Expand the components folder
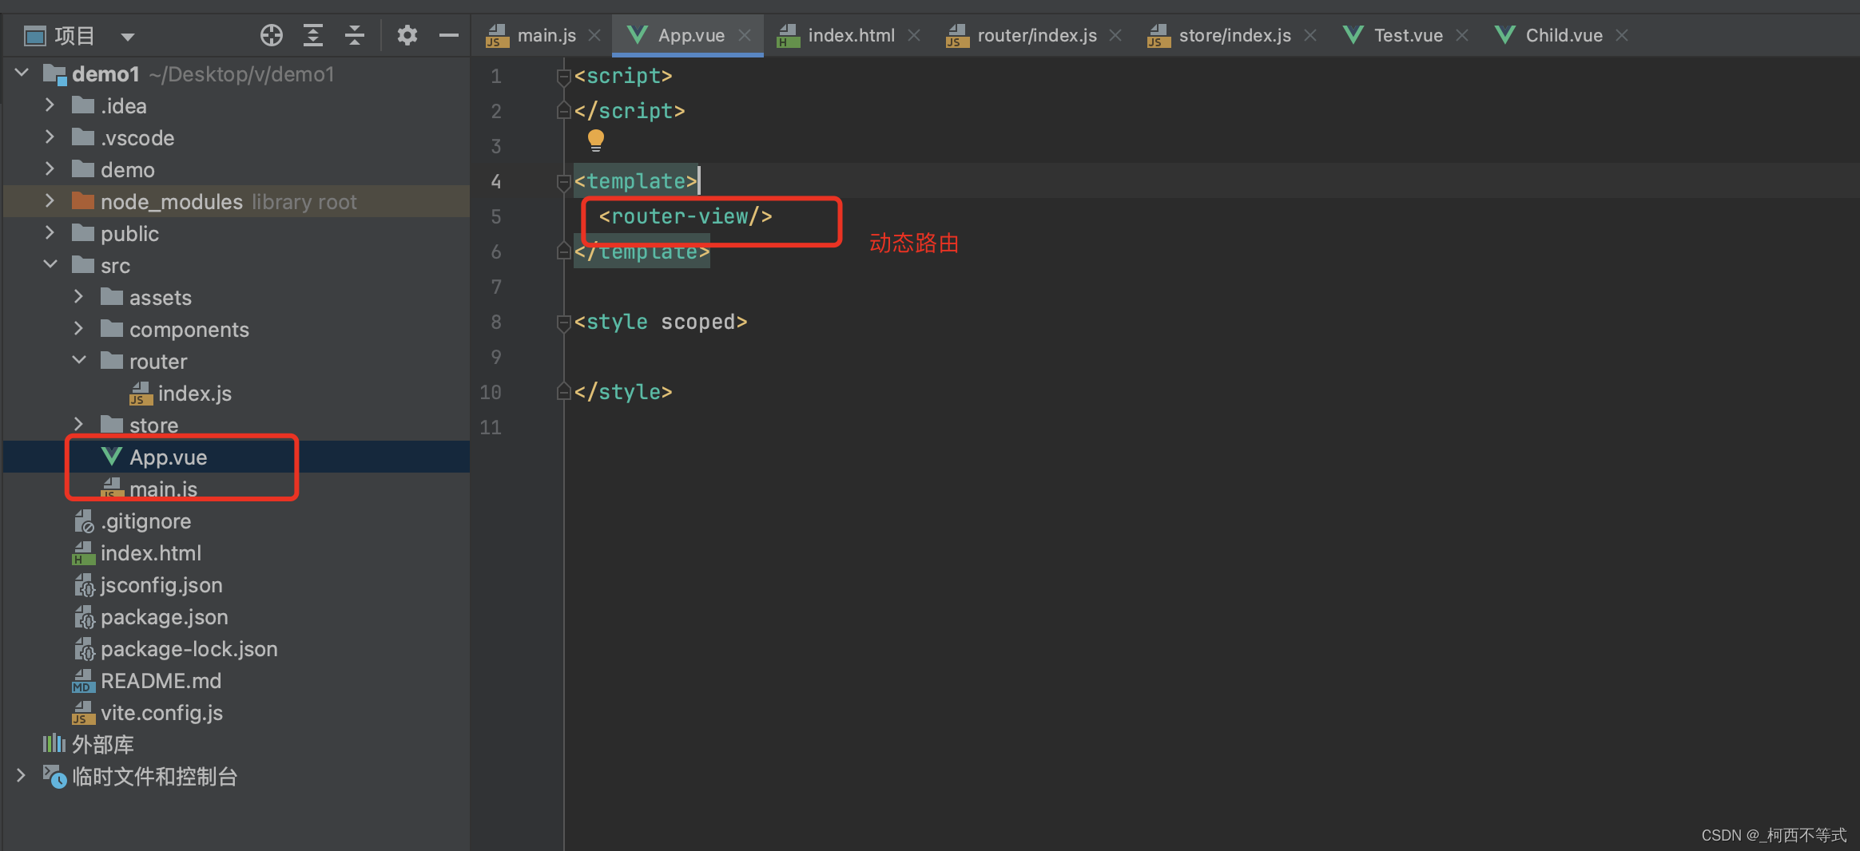This screenshot has height=851, width=1860. [x=78, y=329]
